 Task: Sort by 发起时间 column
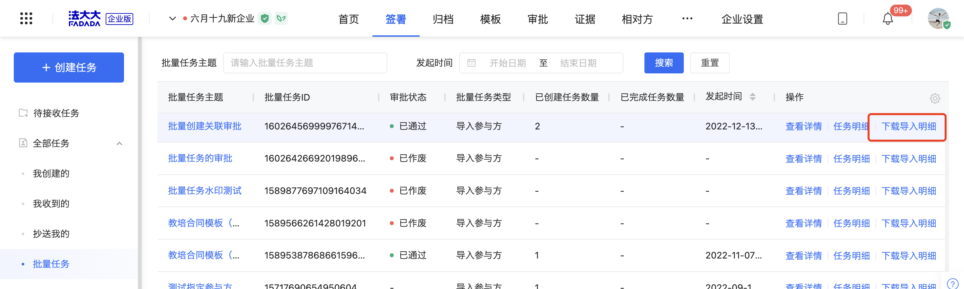(753, 97)
